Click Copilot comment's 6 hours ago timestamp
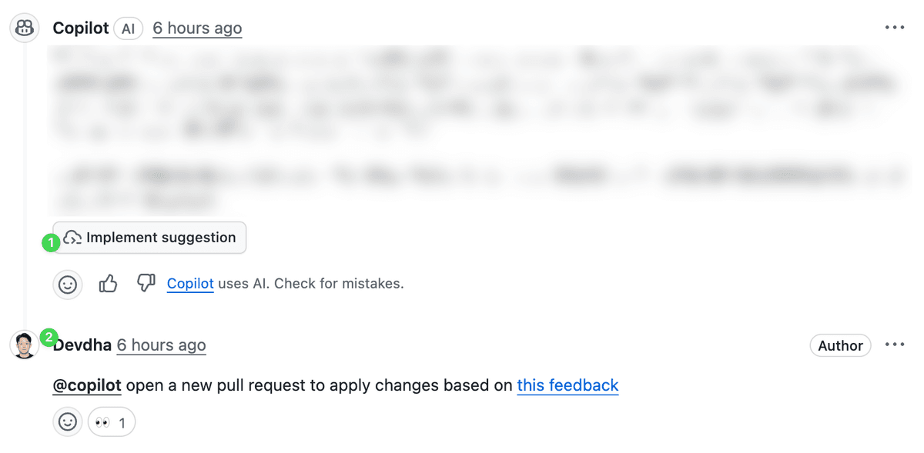The width and height of the screenshot is (924, 453). pos(197,28)
